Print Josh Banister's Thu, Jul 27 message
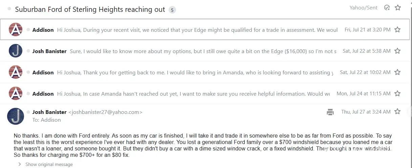Viewport: 412px width, 168px height. point(330,112)
